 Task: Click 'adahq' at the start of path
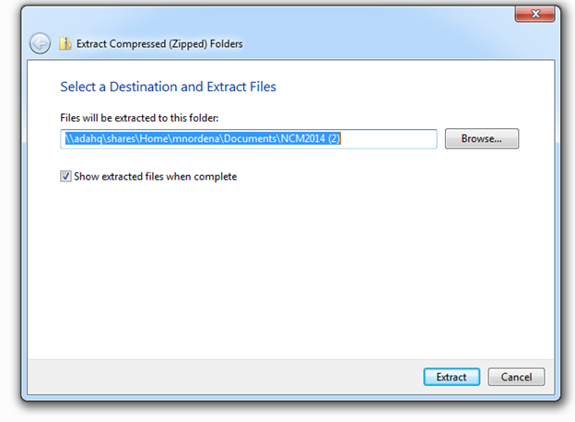coord(88,138)
